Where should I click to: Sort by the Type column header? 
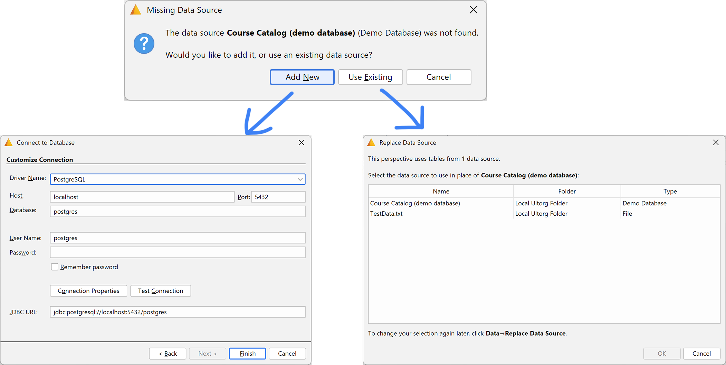[x=670, y=191]
